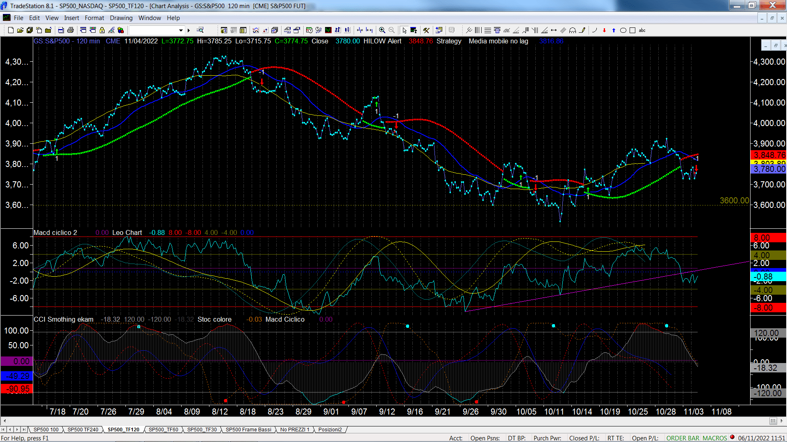The height and width of the screenshot is (442, 787).
Task: Switch to the SP500 Frame Bassi tab
Action: (x=248, y=430)
